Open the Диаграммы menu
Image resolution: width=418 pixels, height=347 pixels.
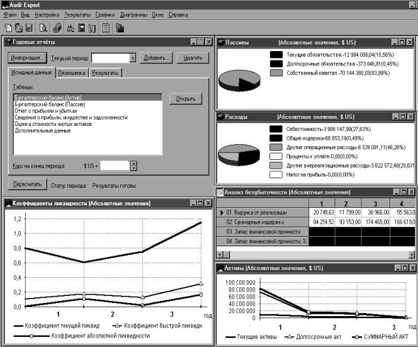133,14
